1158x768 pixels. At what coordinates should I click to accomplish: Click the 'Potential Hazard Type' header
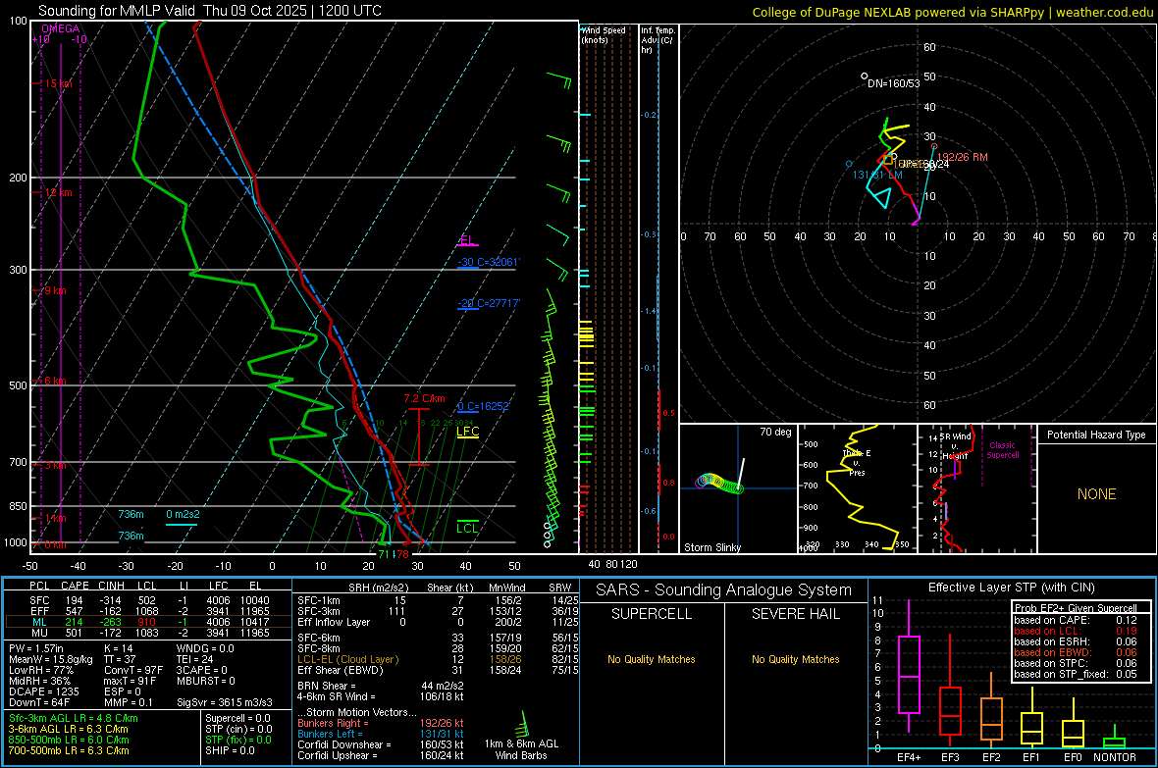coord(1096,435)
